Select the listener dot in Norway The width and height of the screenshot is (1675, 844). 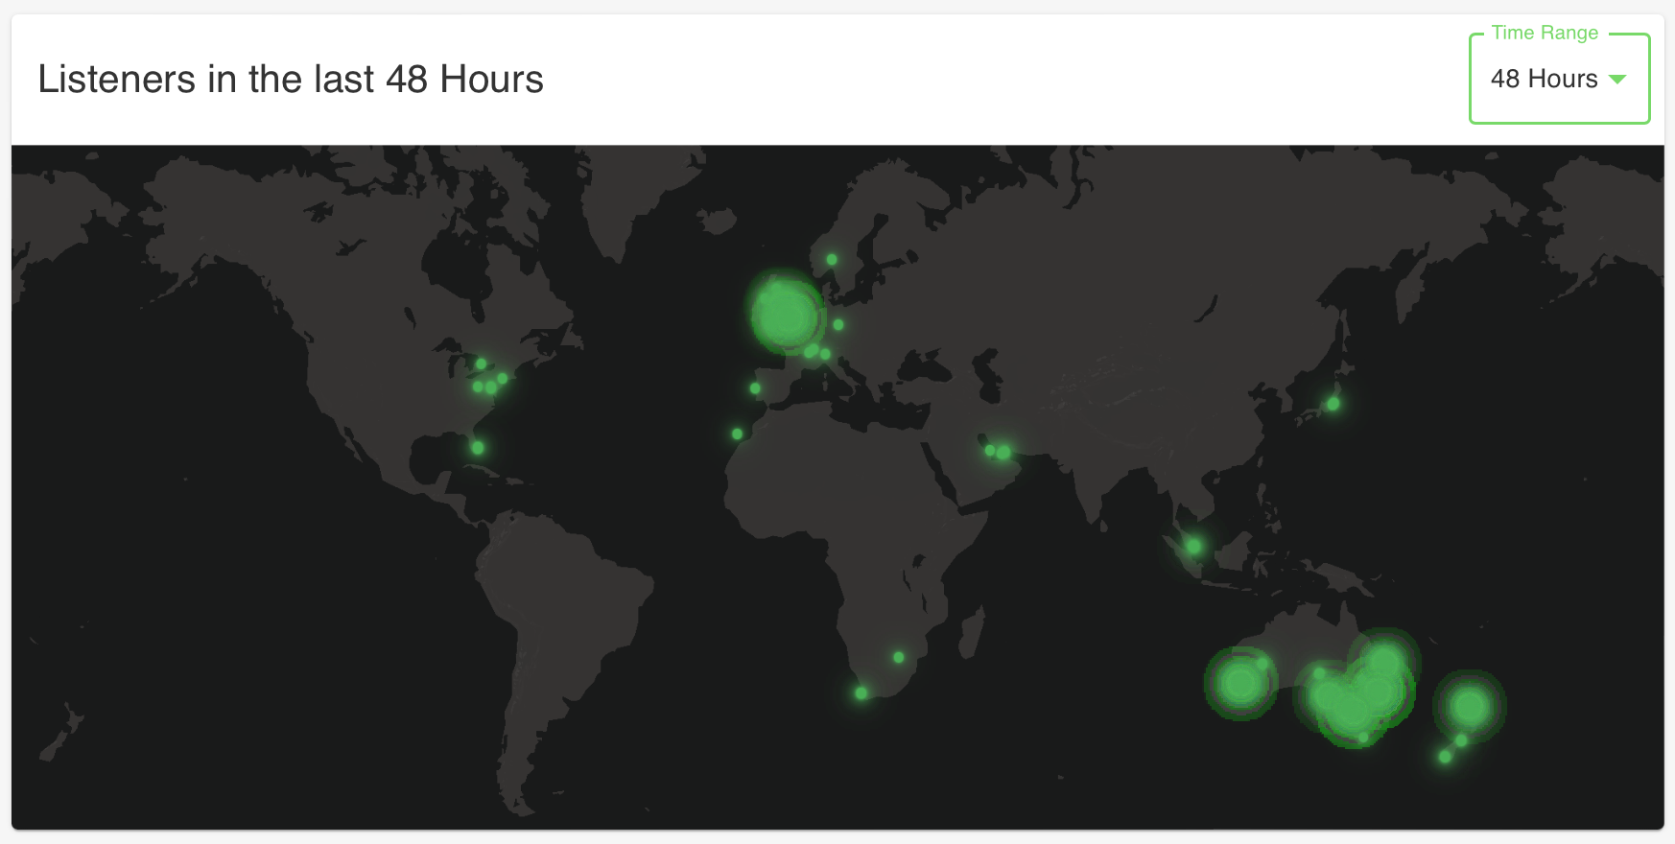832,260
